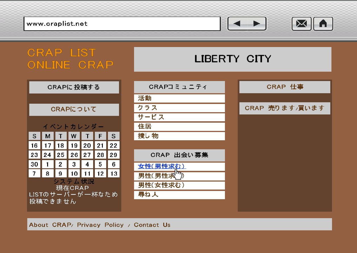Click the W weekday header in calendar

pyautogui.click(x=74, y=136)
